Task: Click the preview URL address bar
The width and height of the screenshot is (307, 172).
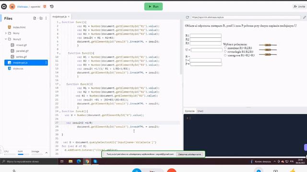Action: click(246, 17)
